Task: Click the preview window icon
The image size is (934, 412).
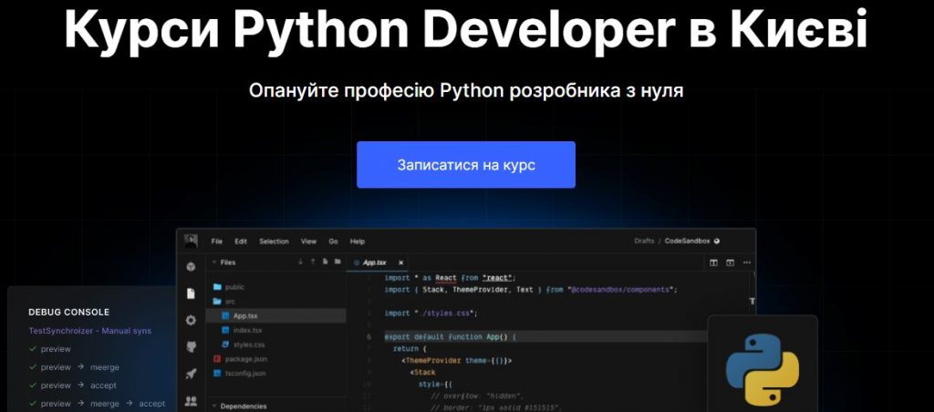Action: tap(730, 263)
